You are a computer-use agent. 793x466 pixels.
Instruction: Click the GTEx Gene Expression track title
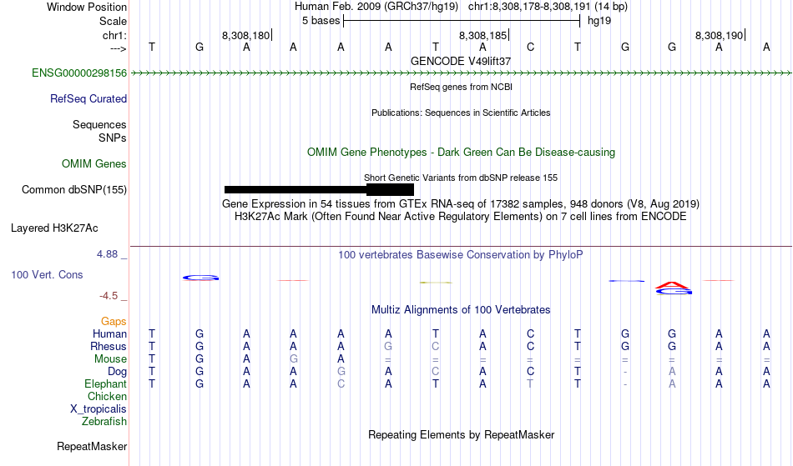tap(461, 204)
